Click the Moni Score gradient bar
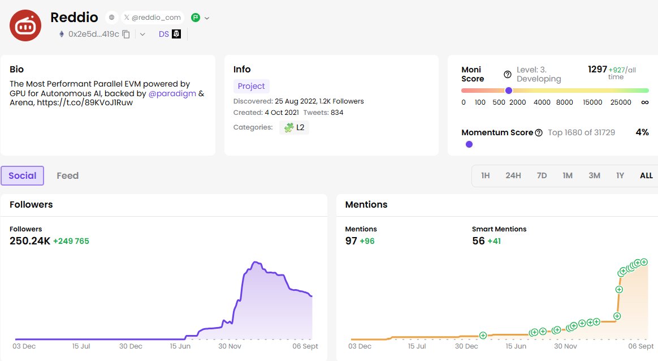 pyautogui.click(x=555, y=91)
